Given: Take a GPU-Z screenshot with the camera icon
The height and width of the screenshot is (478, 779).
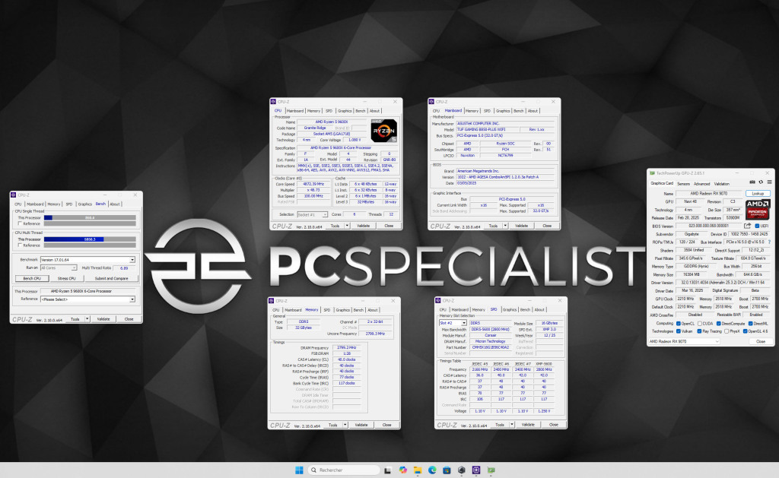Looking at the screenshot, I should 752,182.
